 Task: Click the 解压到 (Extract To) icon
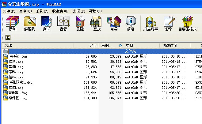pyautogui.click(x=30, y=23)
